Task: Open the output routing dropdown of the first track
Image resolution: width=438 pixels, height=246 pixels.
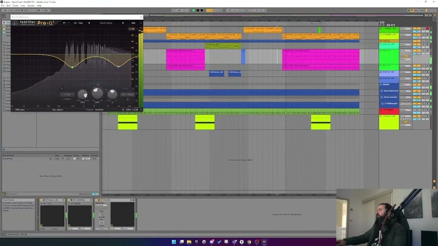Action: click(x=406, y=29)
